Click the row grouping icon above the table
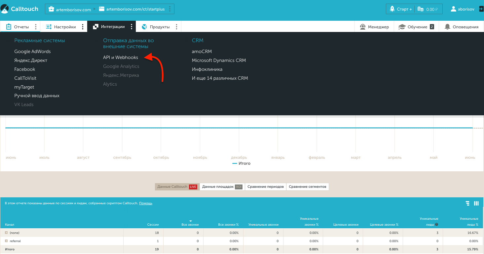The width and height of the screenshot is (484, 254). pos(467,203)
